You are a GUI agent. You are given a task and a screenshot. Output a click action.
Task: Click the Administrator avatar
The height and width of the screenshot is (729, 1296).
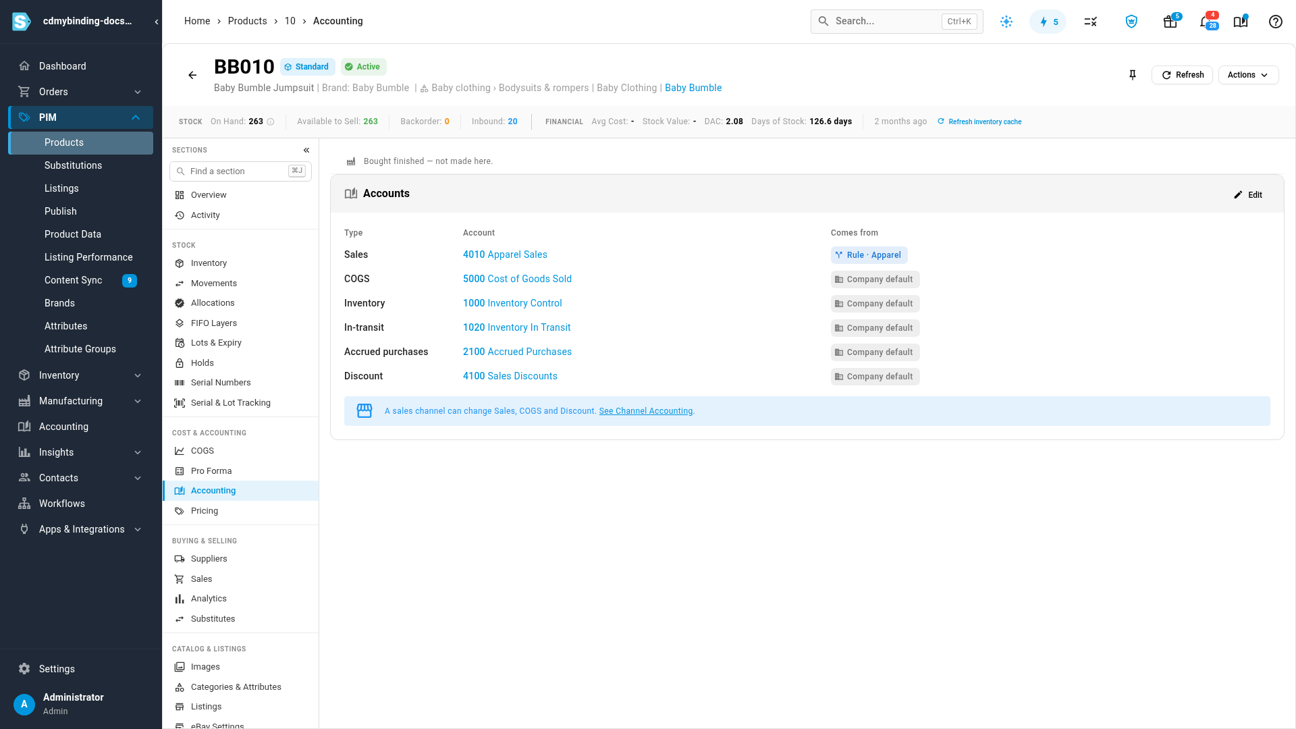[x=24, y=704]
